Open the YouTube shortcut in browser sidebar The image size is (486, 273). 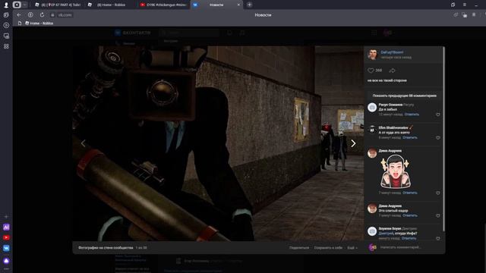click(6, 237)
